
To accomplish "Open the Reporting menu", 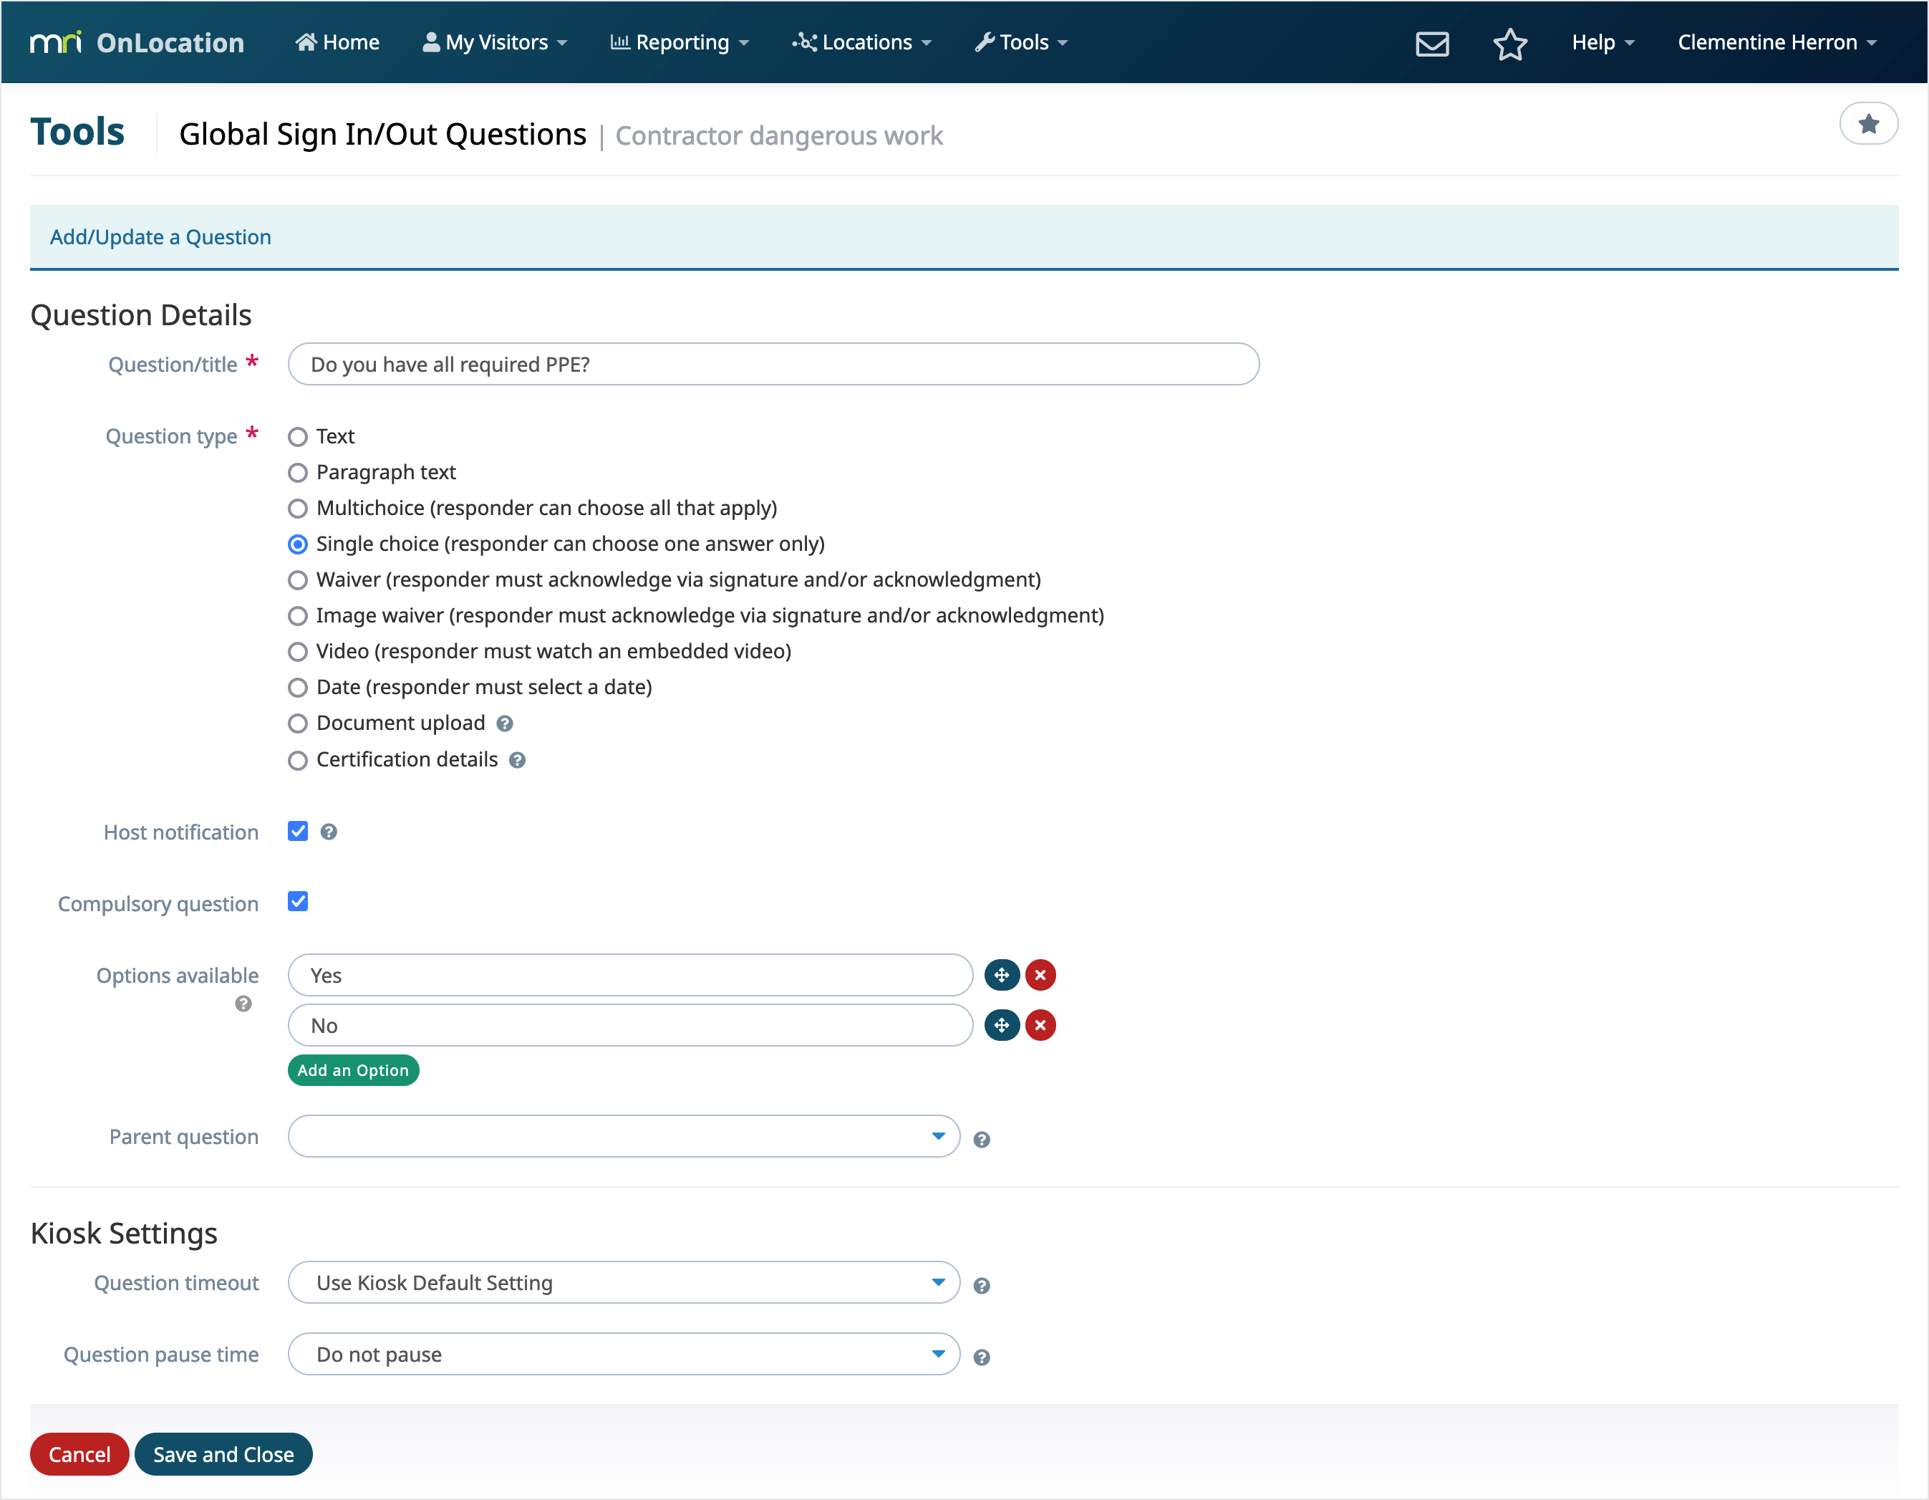I will pyautogui.click(x=680, y=42).
